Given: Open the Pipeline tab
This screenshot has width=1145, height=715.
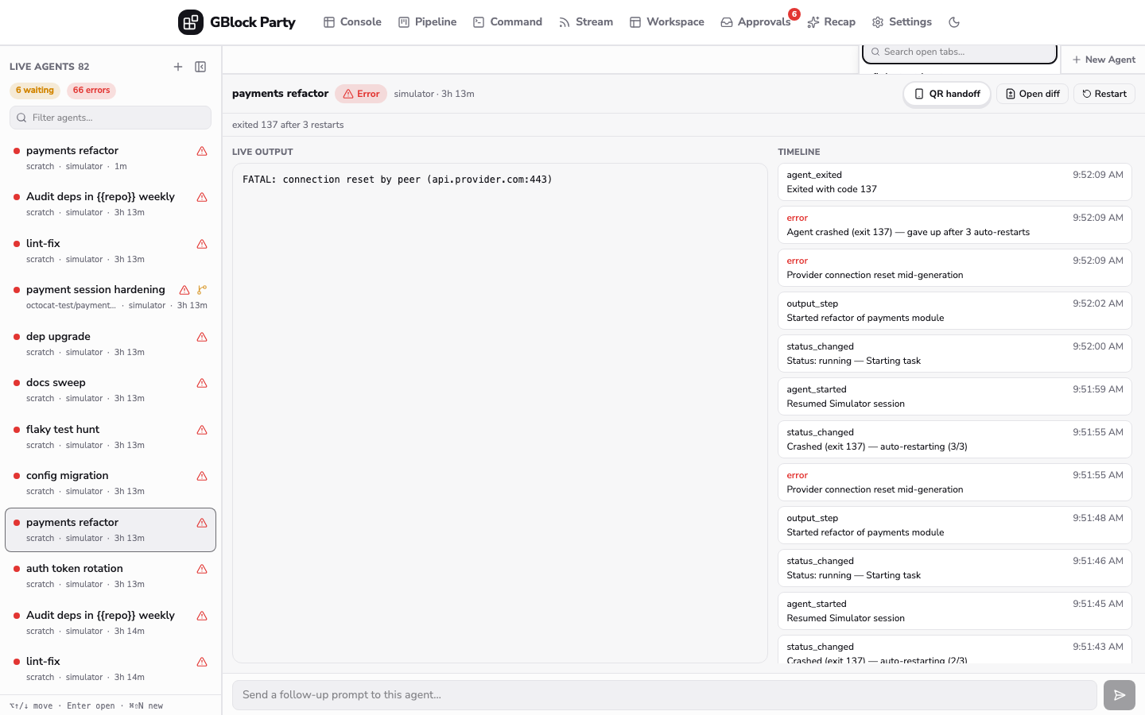Looking at the screenshot, I should (428, 22).
